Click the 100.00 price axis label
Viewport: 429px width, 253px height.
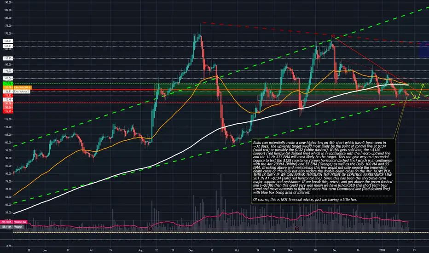8,143
